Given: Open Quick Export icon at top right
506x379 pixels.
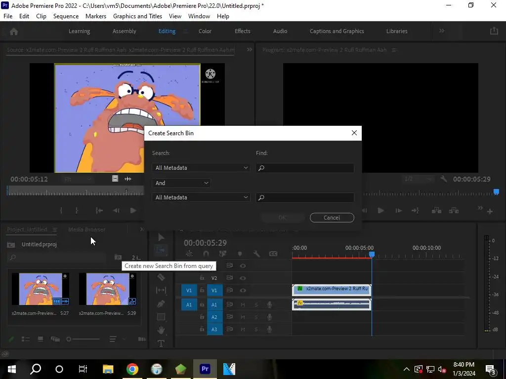Looking at the screenshot, I should click(x=494, y=31).
